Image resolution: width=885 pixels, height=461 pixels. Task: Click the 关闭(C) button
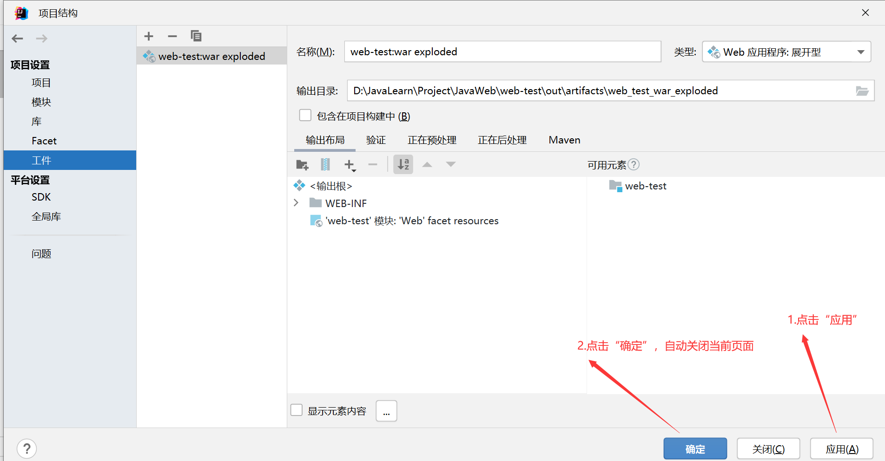click(768, 449)
